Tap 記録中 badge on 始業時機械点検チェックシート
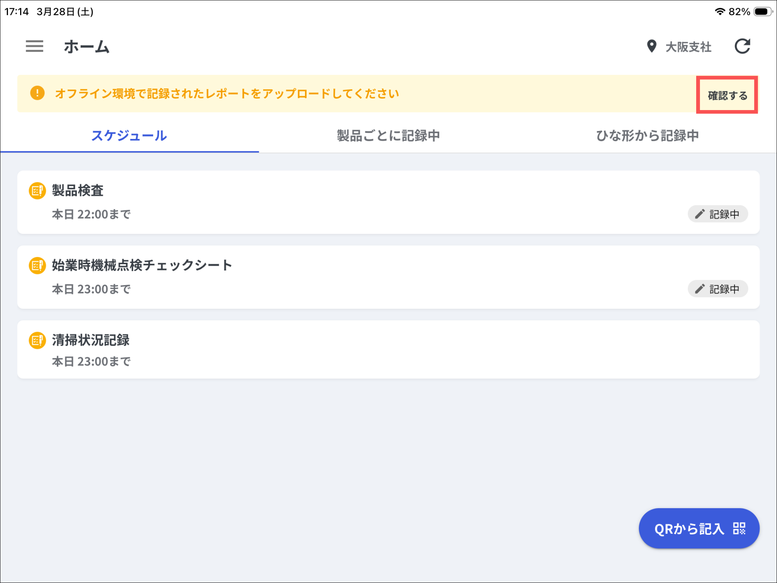The image size is (777, 583). coord(717,289)
